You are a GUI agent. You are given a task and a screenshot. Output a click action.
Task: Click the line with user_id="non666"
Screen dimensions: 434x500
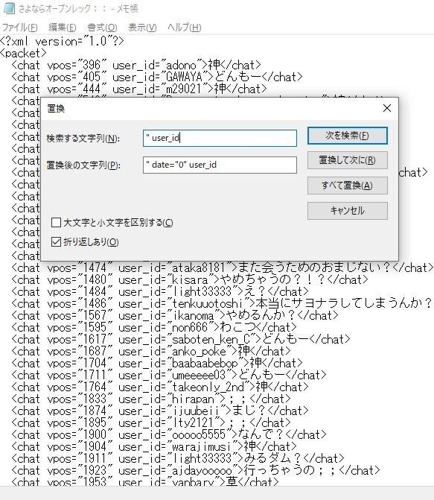click(x=154, y=327)
